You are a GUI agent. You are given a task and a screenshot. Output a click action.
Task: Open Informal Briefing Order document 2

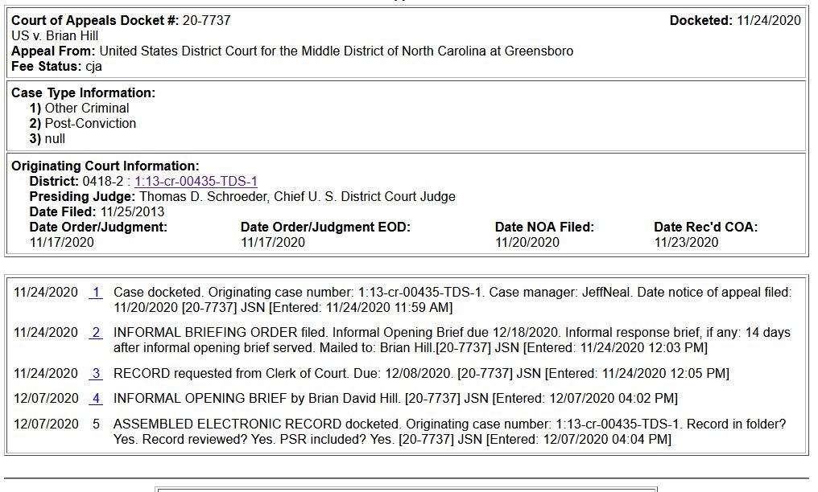[96, 333]
